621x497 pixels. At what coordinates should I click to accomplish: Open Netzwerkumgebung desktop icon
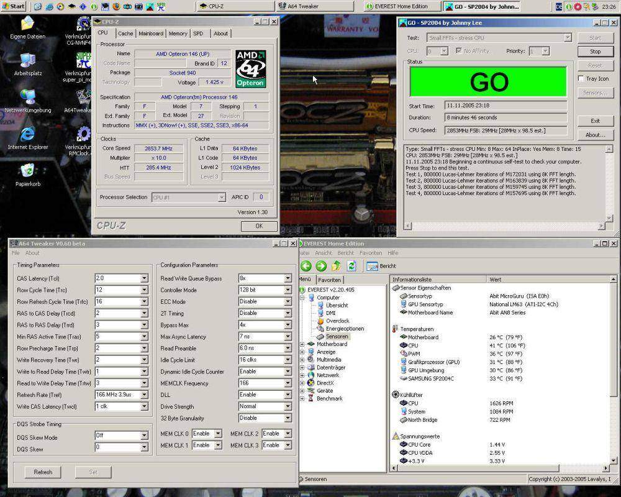28,101
